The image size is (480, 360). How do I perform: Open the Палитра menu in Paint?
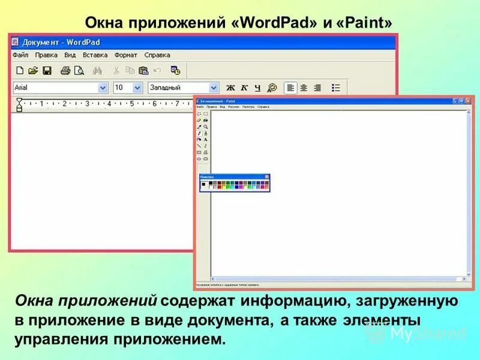247,107
